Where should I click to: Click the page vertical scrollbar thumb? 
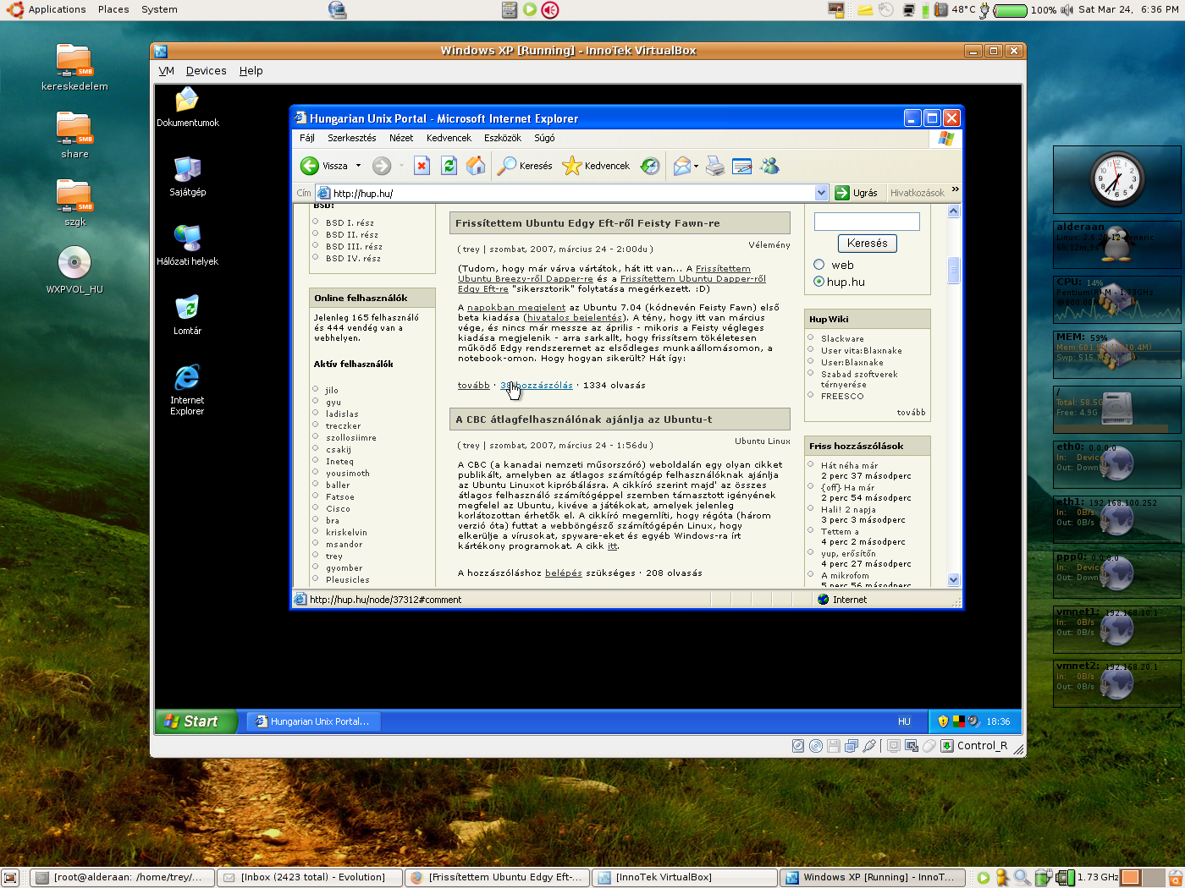[953, 269]
